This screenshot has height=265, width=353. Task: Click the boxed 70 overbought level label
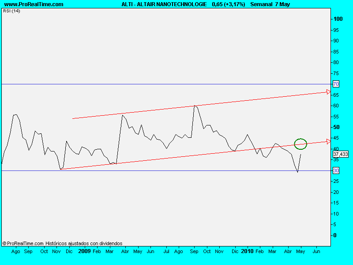tap(336, 84)
